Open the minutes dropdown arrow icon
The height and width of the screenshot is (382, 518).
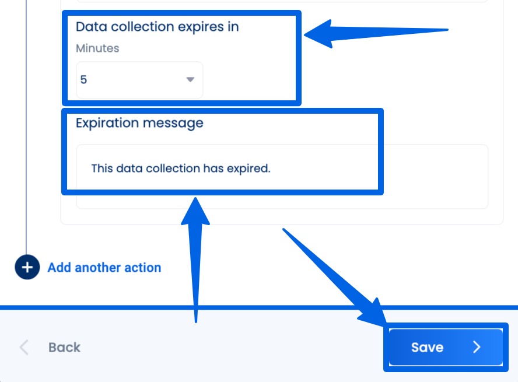coord(190,79)
